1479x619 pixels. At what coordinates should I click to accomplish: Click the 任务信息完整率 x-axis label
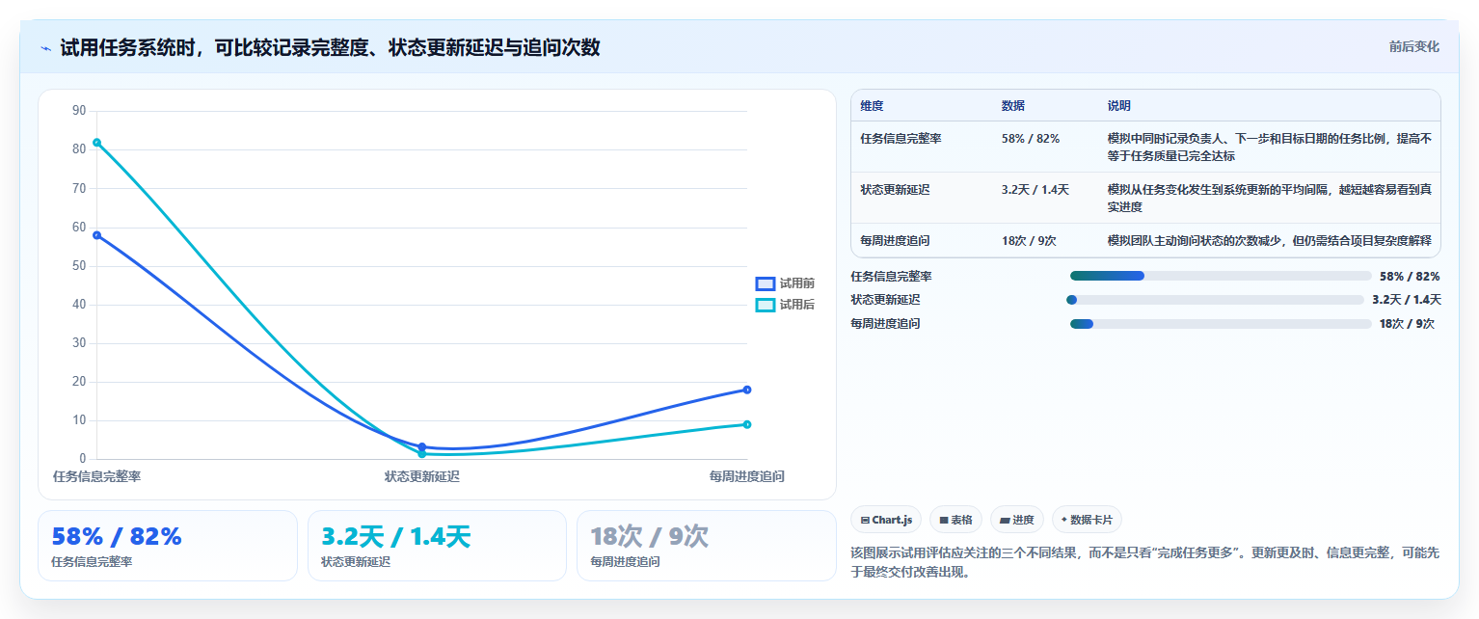(97, 476)
